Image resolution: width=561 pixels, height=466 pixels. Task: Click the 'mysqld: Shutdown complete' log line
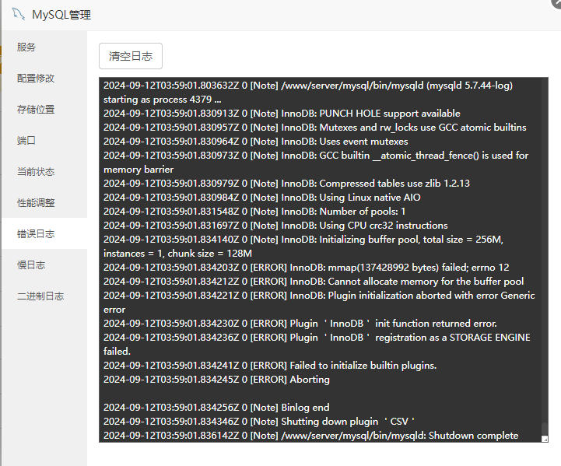click(x=311, y=435)
